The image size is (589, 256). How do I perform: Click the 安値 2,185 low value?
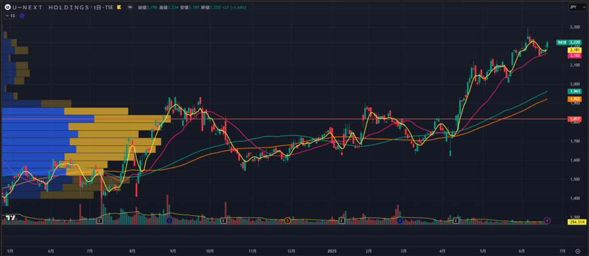[189, 7]
